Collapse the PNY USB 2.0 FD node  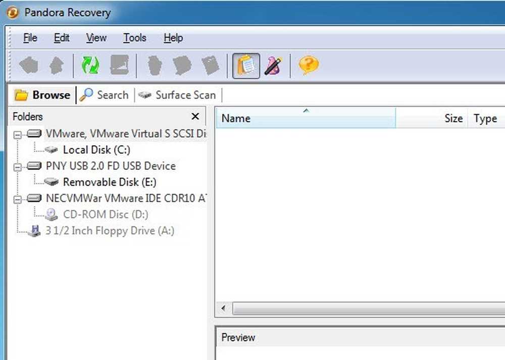click(18, 167)
